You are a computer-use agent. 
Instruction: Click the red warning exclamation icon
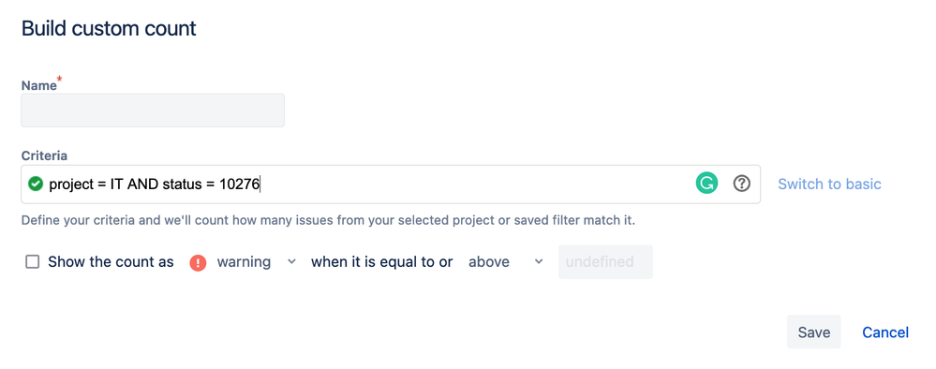199,263
